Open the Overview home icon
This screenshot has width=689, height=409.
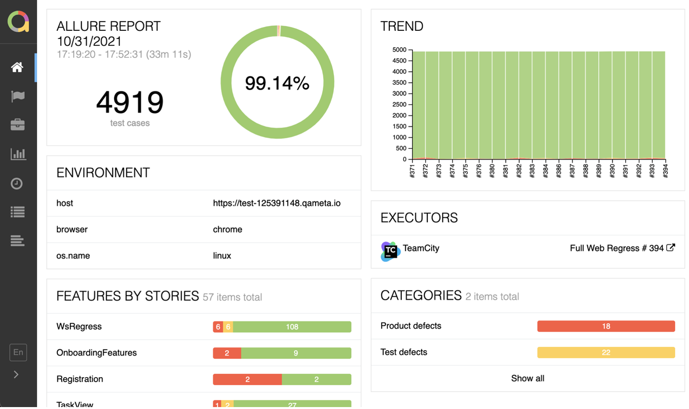point(17,67)
